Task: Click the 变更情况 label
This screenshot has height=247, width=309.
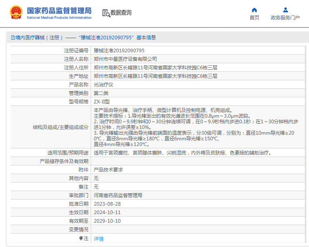Action: pos(79,230)
